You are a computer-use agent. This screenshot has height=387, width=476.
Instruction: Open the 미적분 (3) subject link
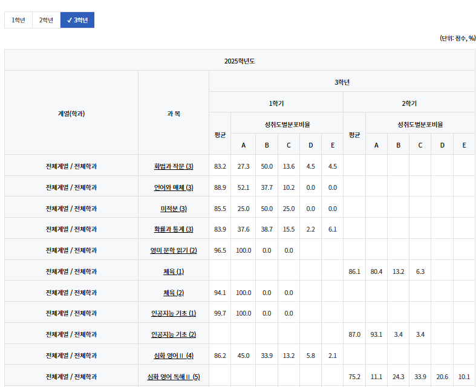(x=174, y=209)
